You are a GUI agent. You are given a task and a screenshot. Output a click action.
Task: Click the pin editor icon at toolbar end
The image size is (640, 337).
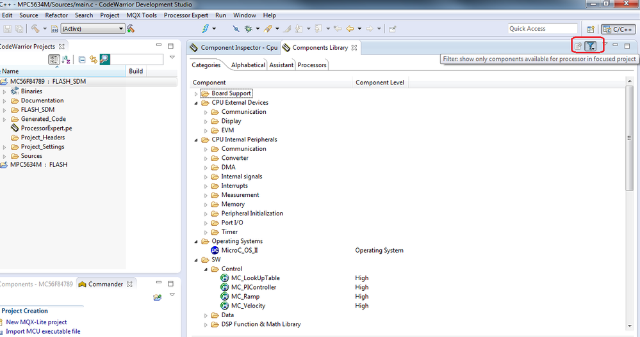pos(393,29)
